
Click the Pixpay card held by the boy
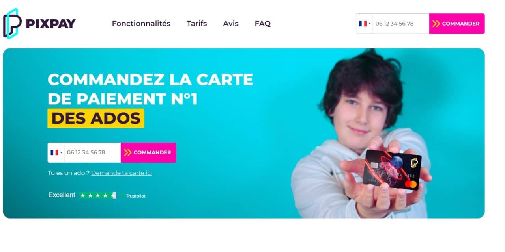point(392,169)
